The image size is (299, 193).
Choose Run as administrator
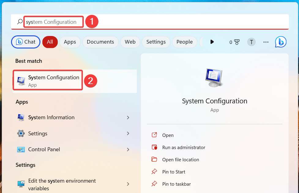(184, 147)
